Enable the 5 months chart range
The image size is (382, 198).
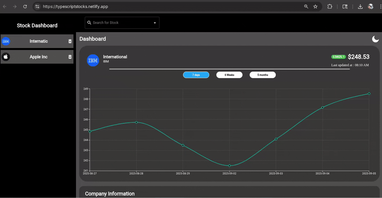coord(263,75)
